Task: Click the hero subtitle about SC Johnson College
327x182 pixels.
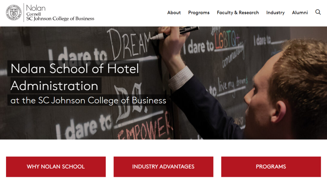Action: (x=88, y=100)
